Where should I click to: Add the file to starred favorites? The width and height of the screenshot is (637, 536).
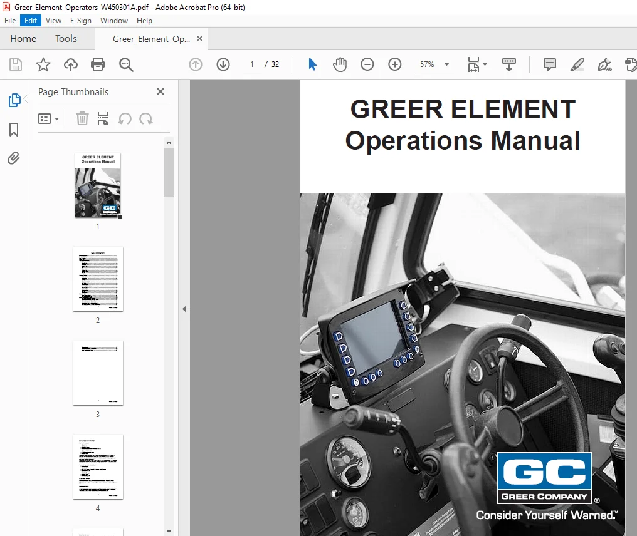pyautogui.click(x=43, y=64)
